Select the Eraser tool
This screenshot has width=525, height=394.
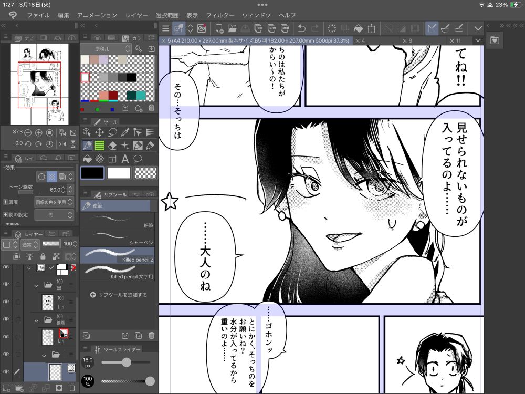point(112,146)
